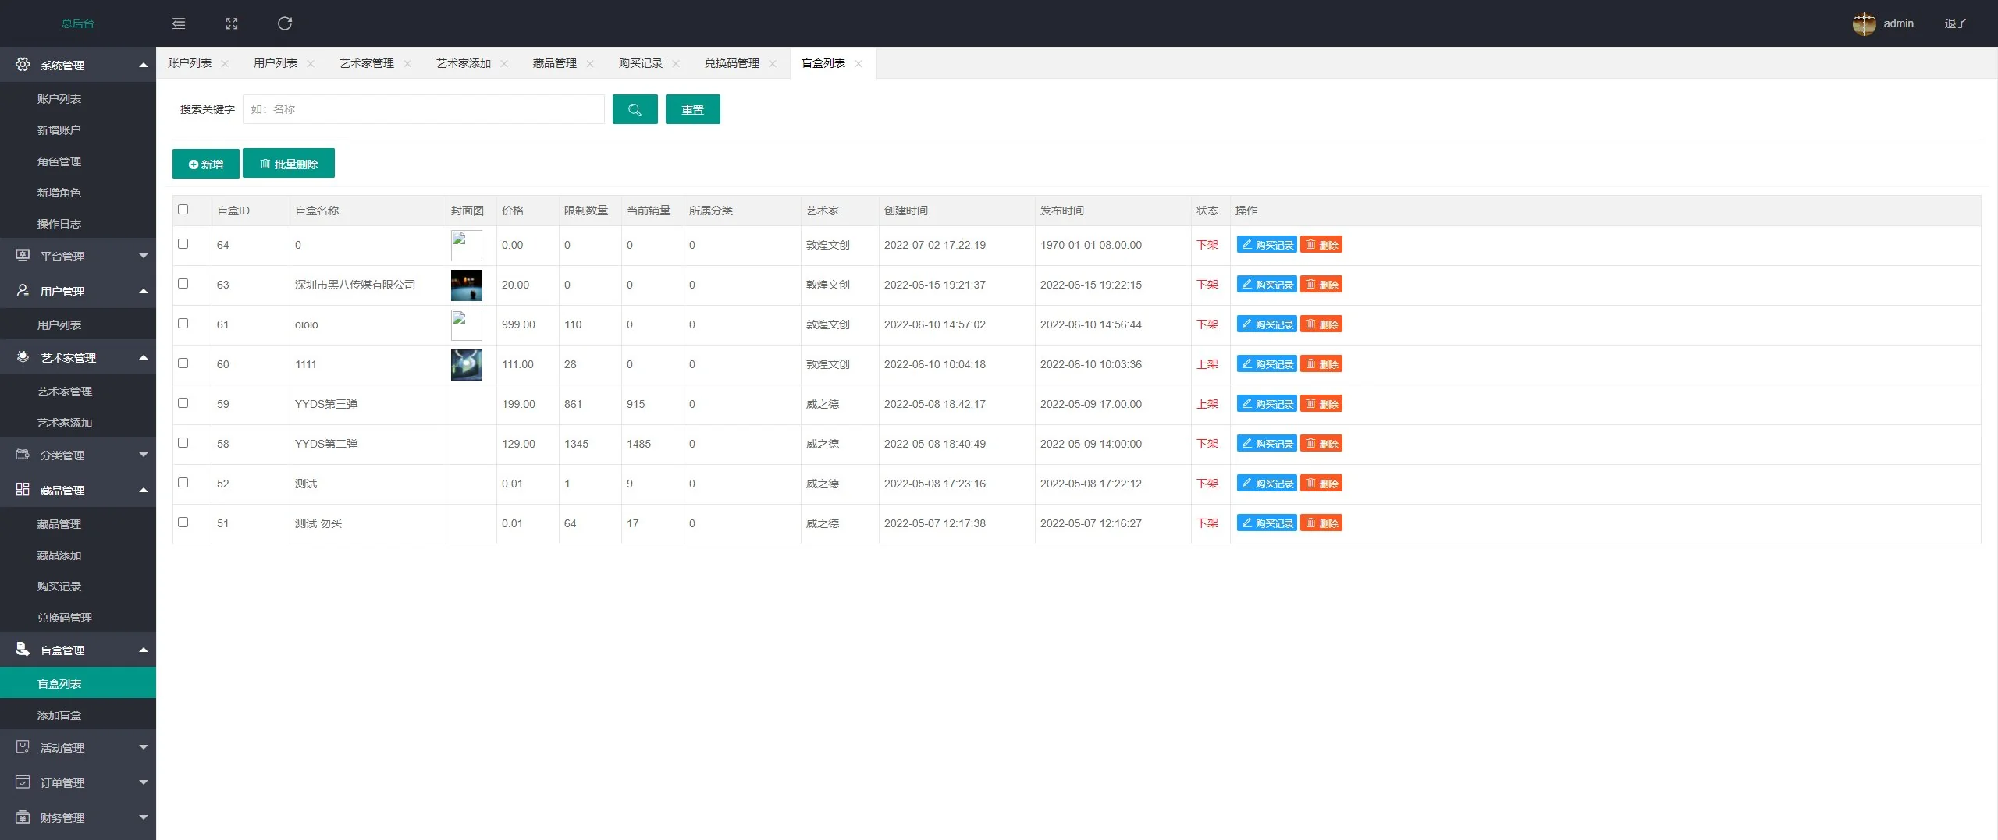Click the cover thumbnail for row 1111
Viewport: 1998px width, 840px height.
[x=467, y=364]
